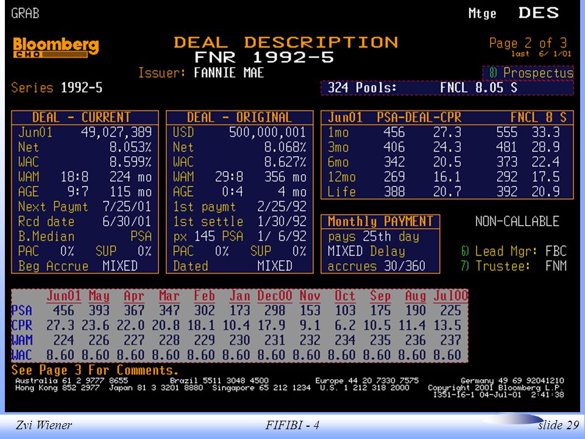Click the original WAC value 8.627%
The height and width of the screenshot is (439, 585).
tap(285, 162)
